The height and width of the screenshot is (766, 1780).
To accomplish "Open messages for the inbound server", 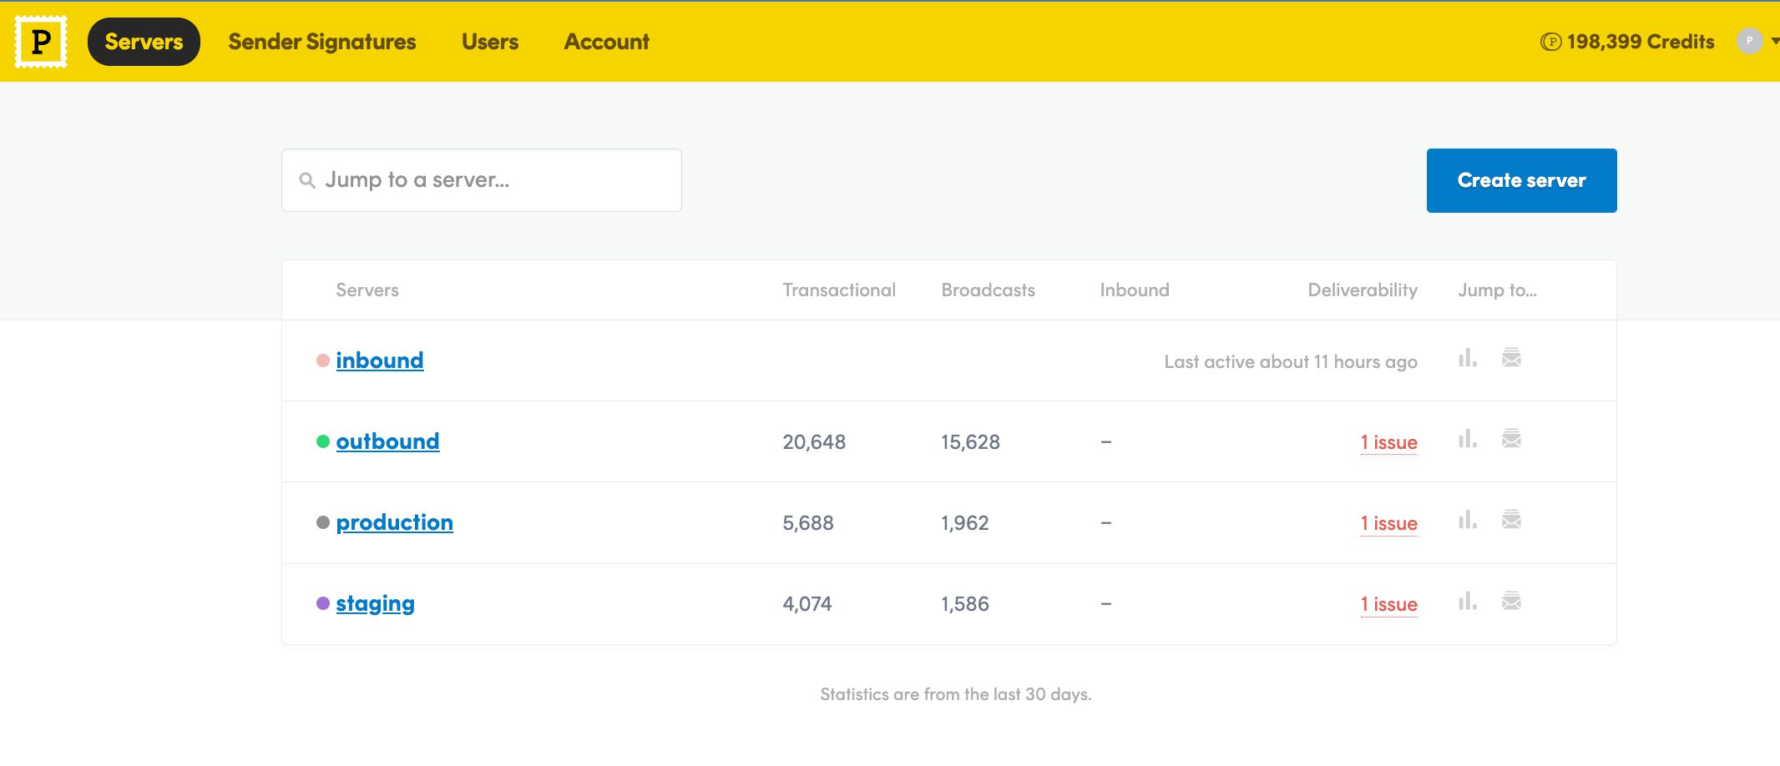I will tap(1511, 358).
